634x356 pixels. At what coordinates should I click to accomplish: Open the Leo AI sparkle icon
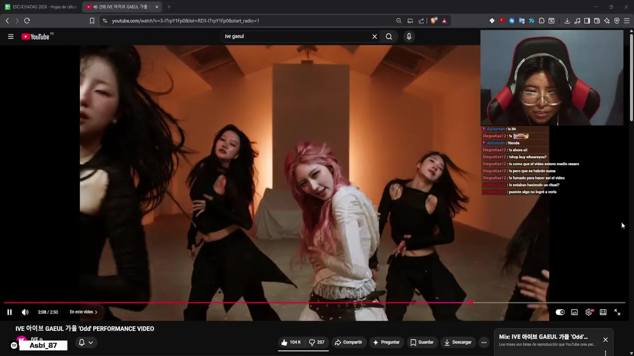pyautogui.click(x=607, y=21)
